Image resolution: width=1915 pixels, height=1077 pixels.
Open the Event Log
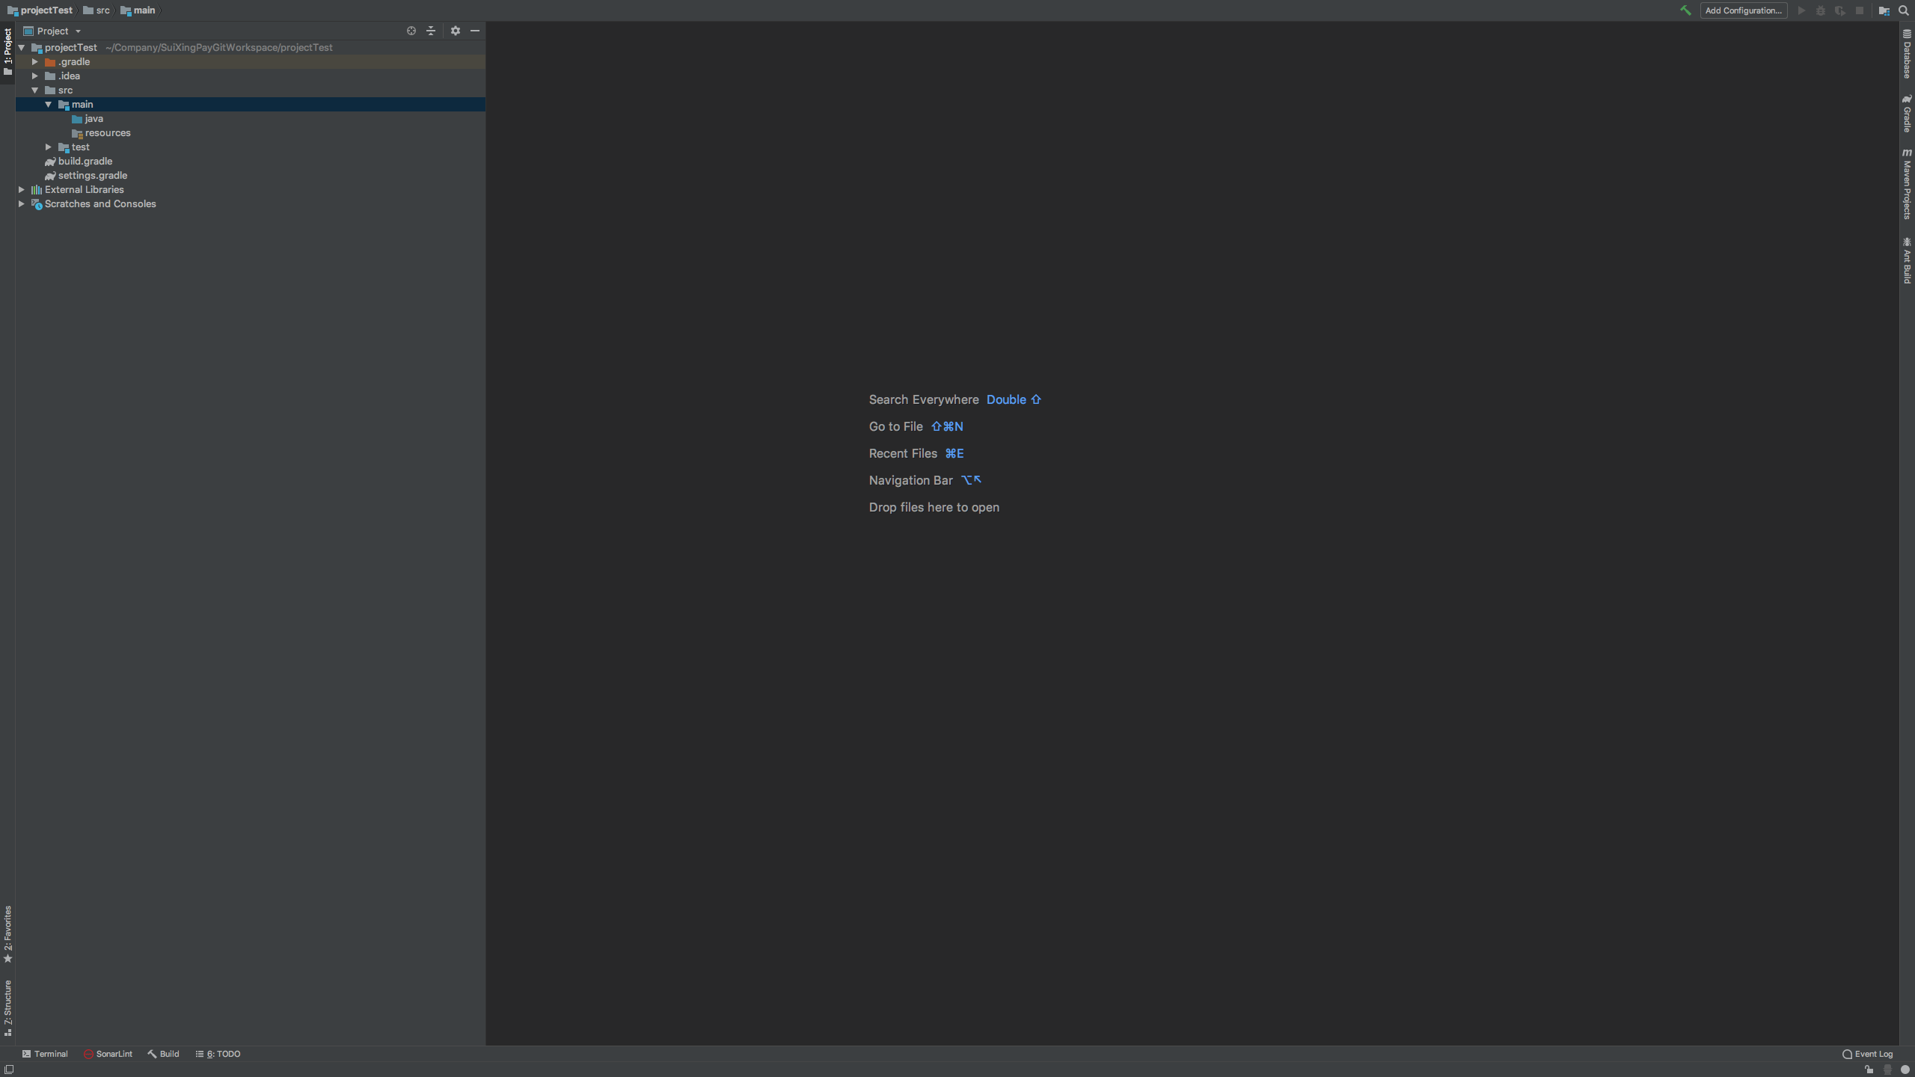[1867, 1054]
